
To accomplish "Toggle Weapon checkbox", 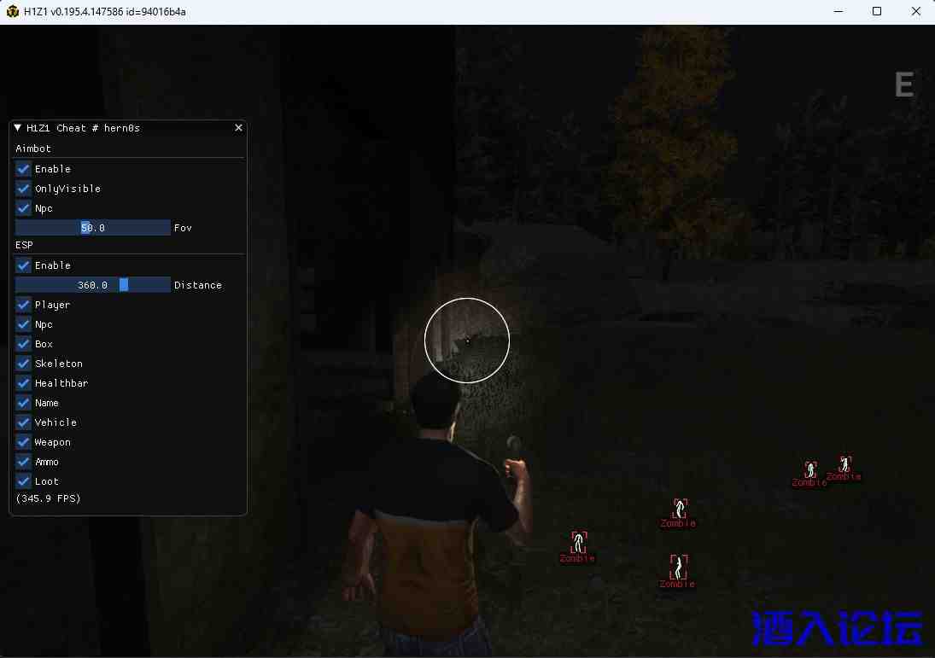I will (23, 441).
